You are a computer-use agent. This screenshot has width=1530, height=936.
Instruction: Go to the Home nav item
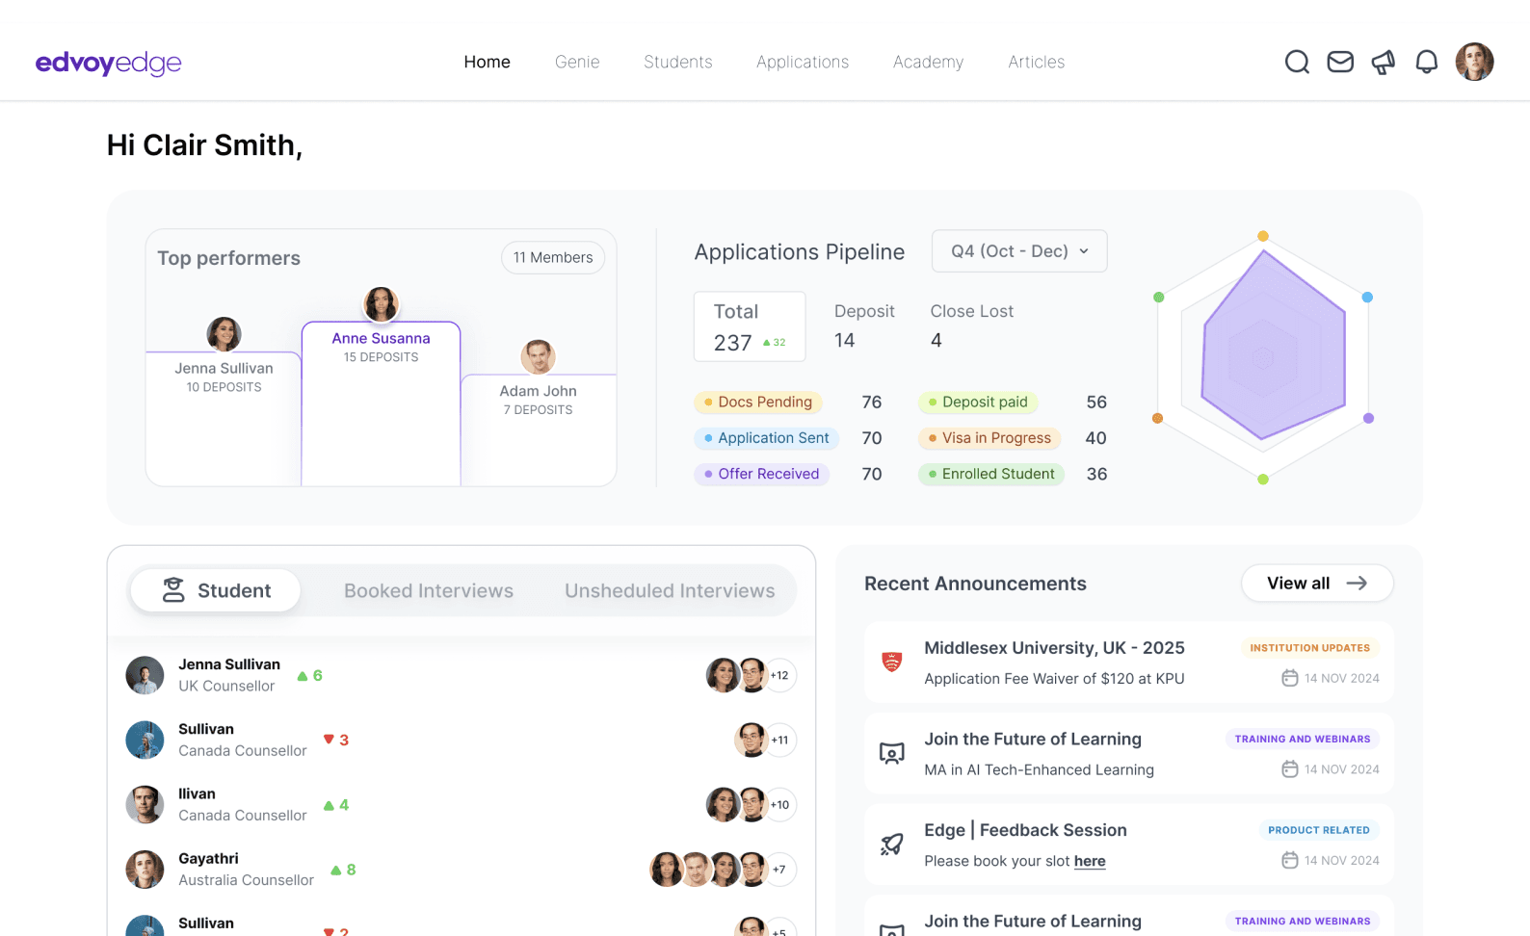point(488,62)
